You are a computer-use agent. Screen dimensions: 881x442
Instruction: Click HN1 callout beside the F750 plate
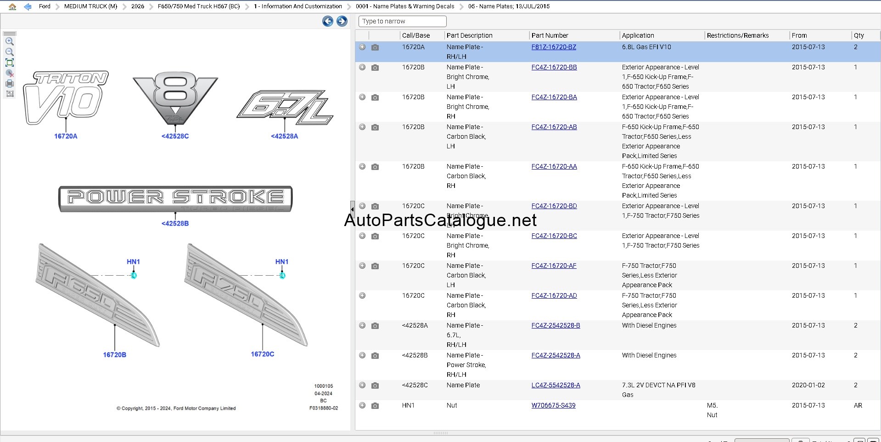click(282, 261)
